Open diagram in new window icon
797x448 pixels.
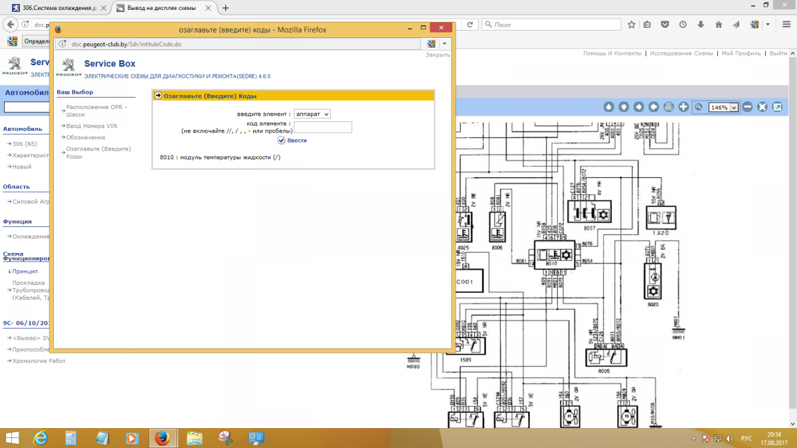(x=777, y=107)
